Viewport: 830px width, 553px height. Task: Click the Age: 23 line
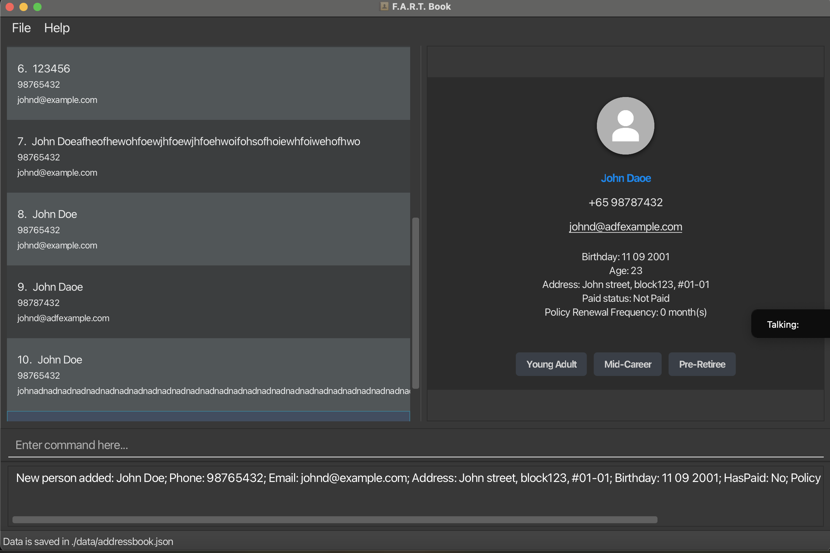(x=626, y=271)
